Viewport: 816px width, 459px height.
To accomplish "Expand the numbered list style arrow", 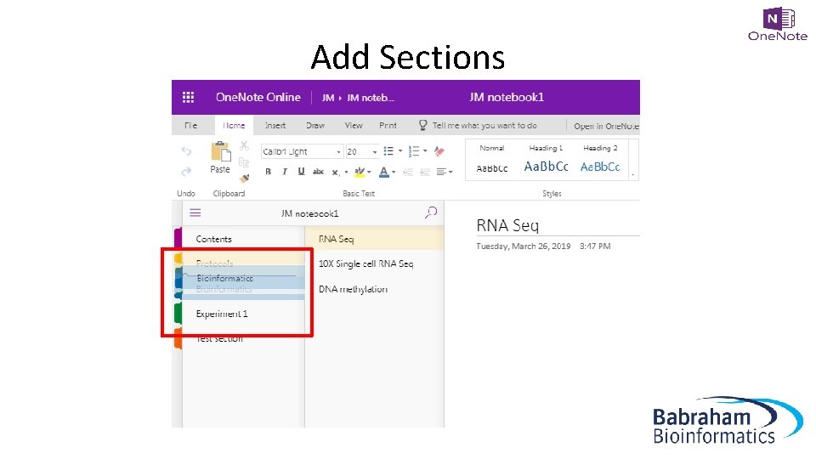I will click(425, 151).
